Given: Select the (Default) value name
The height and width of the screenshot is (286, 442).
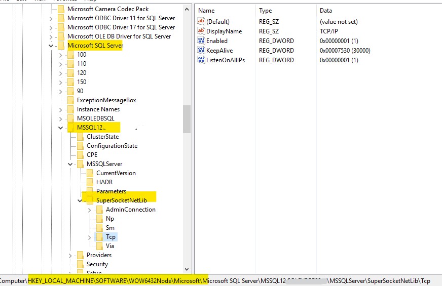Looking at the screenshot, I should click(x=218, y=22).
